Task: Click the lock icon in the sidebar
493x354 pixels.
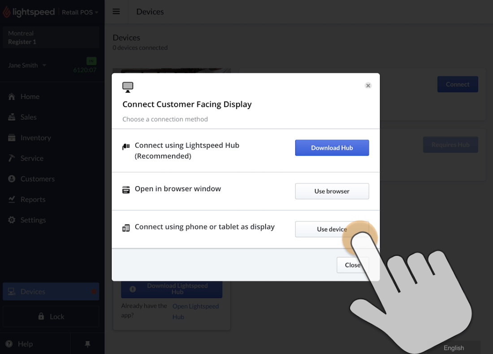Action: tap(41, 316)
